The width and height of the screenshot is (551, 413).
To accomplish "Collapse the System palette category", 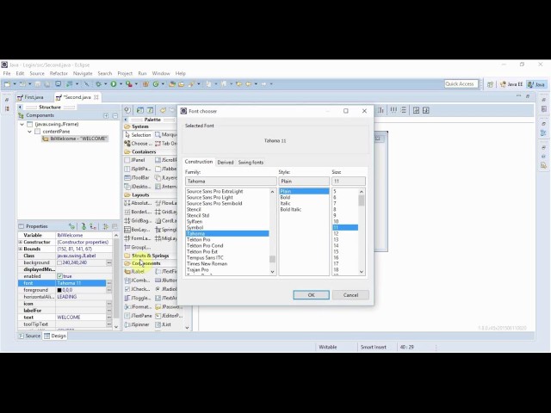I will click(x=139, y=126).
